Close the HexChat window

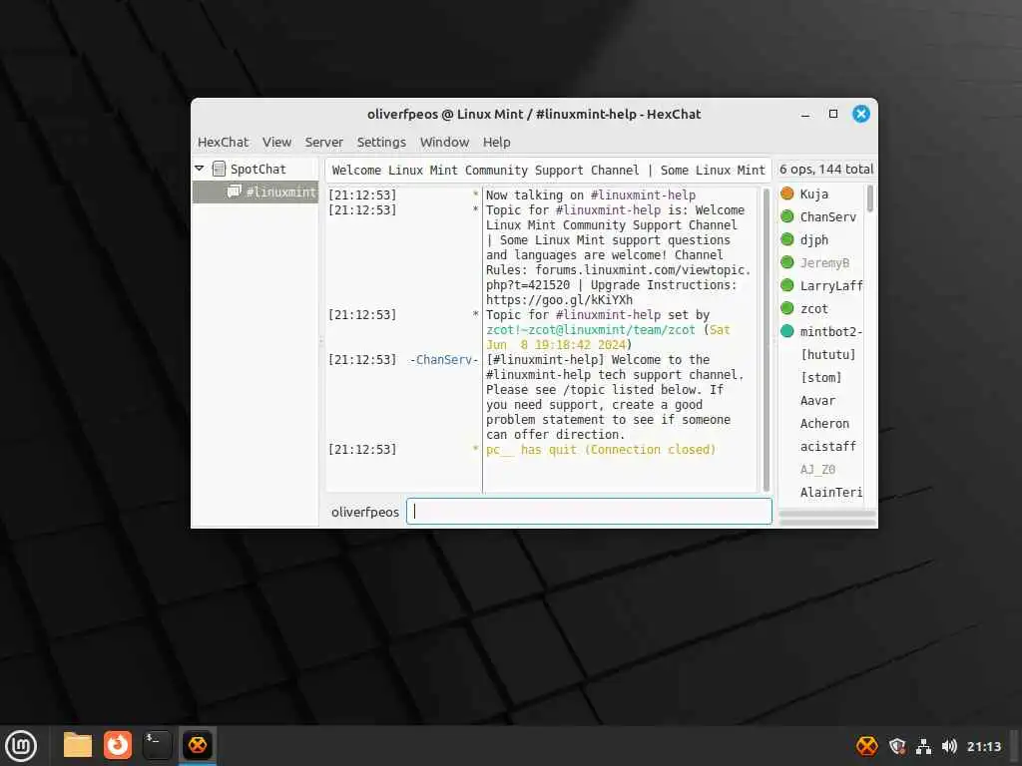coord(861,114)
